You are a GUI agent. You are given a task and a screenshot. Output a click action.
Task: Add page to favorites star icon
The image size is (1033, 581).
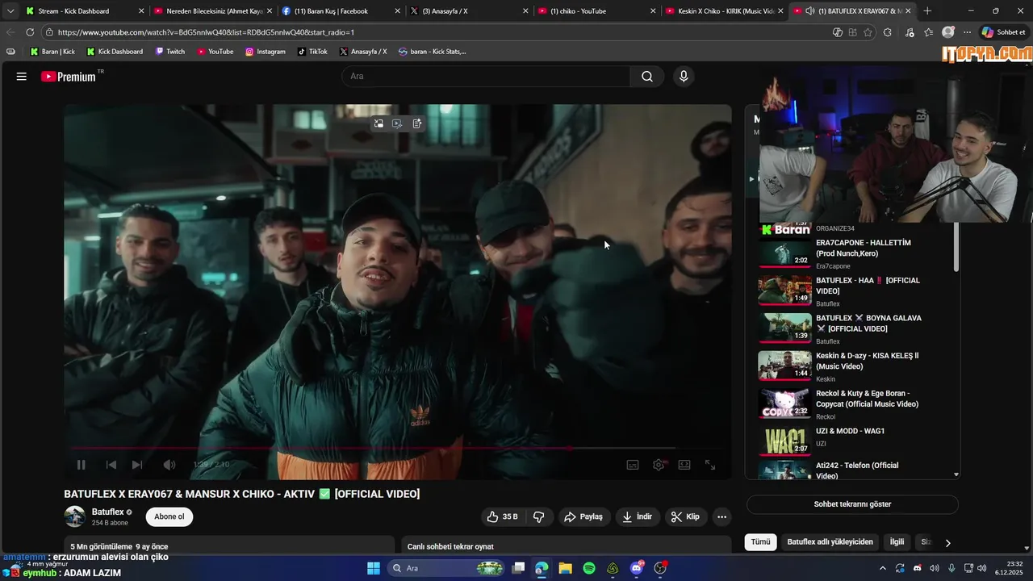tap(868, 32)
